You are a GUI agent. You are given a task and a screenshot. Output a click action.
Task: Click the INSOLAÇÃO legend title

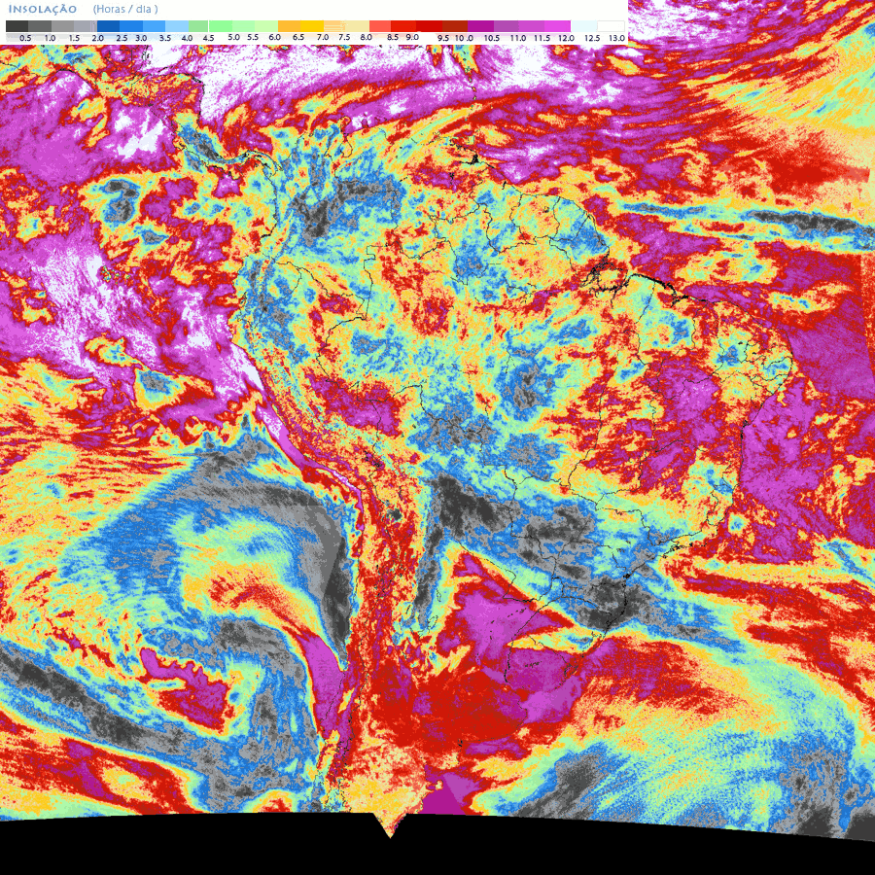pyautogui.click(x=41, y=9)
